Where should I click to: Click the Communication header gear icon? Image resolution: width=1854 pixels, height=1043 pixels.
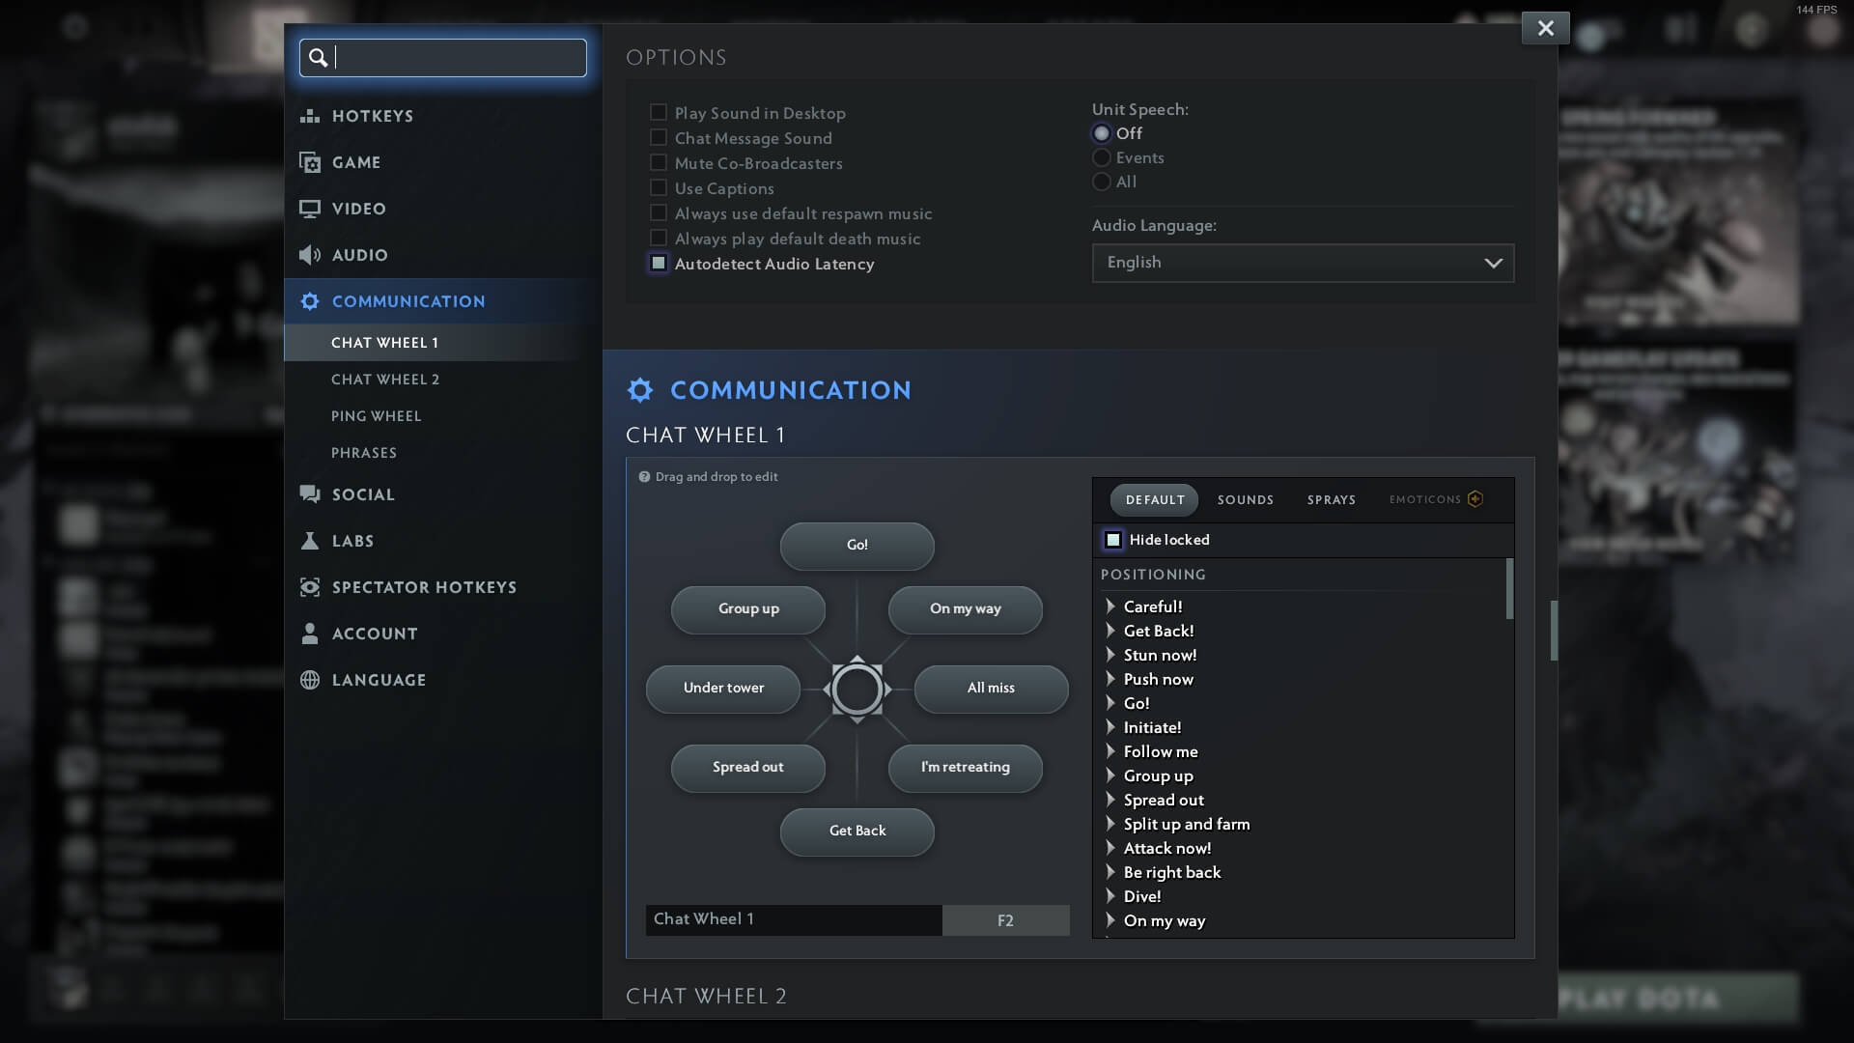tap(640, 390)
